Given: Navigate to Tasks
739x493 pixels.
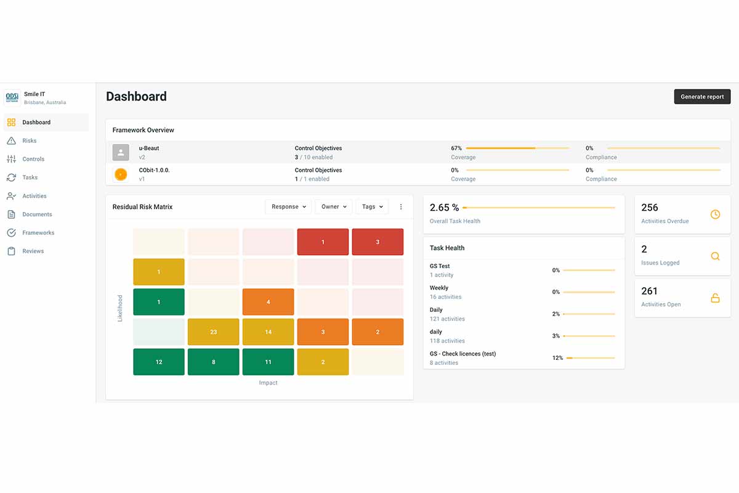Looking at the screenshot, I should click(x=46, y=177).
